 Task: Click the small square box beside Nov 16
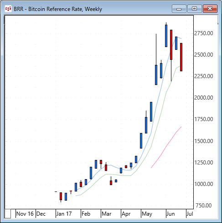[x=8, y=214]
